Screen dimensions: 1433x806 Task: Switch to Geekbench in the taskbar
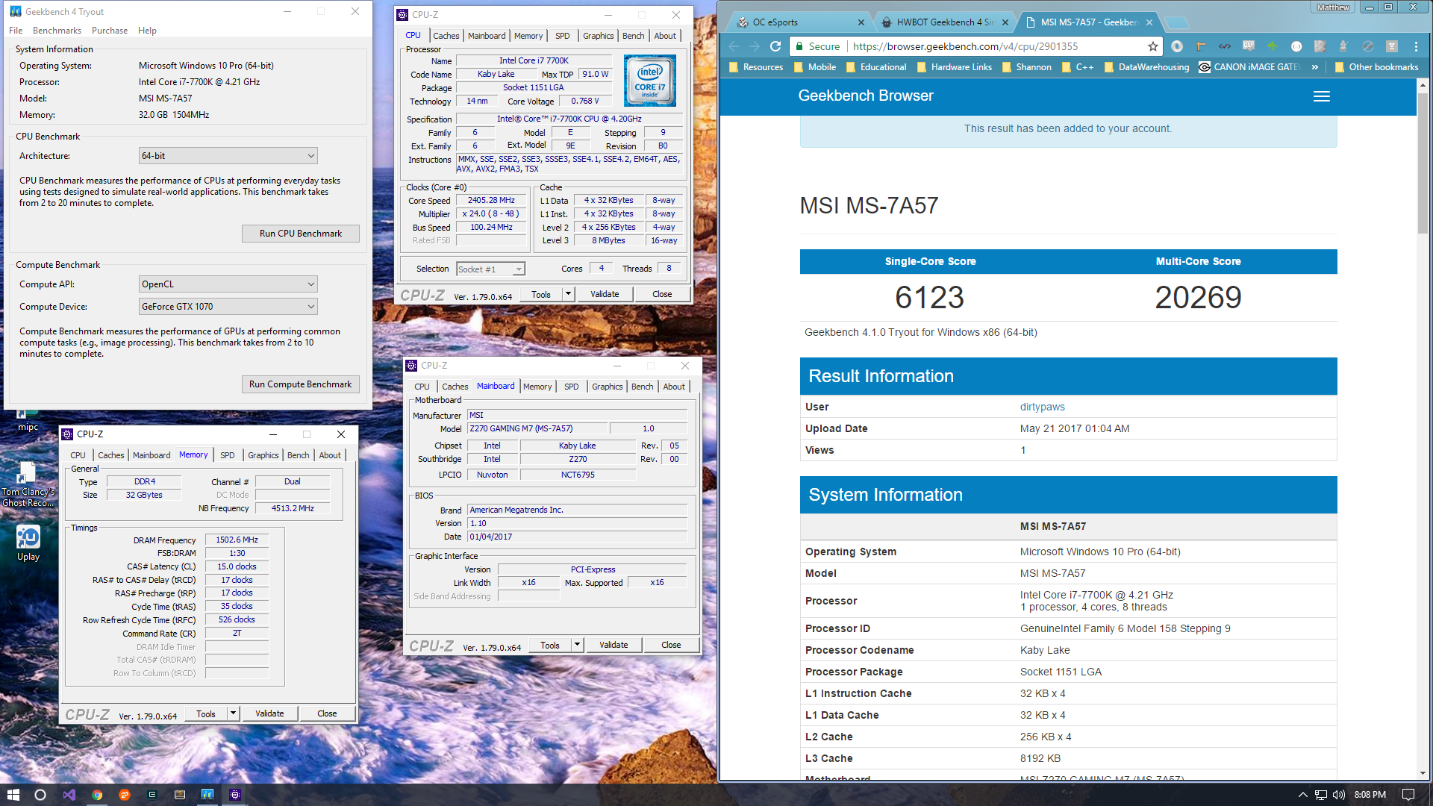pyautogui.click(x=207, y=795)
